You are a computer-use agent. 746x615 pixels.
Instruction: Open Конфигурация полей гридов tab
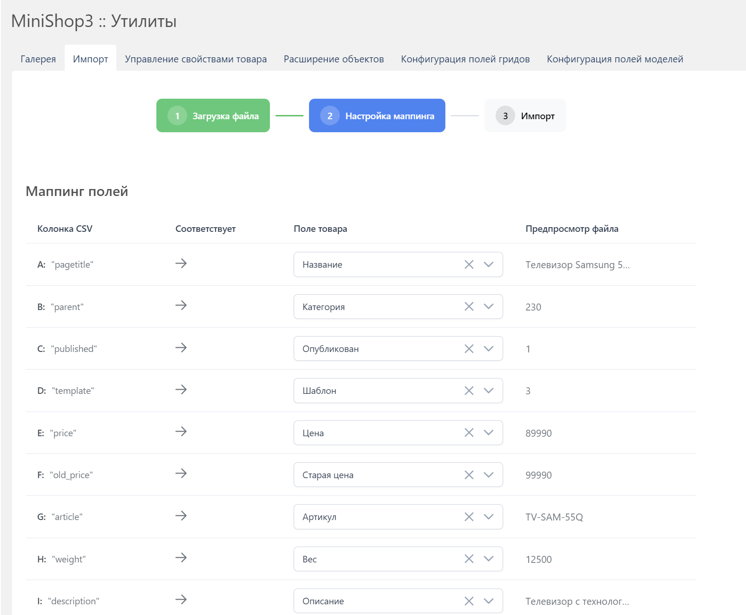click(x=465, y=59)
